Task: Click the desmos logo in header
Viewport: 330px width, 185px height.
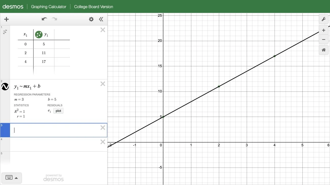Action: pyautogui.click(x=13, y=7)
